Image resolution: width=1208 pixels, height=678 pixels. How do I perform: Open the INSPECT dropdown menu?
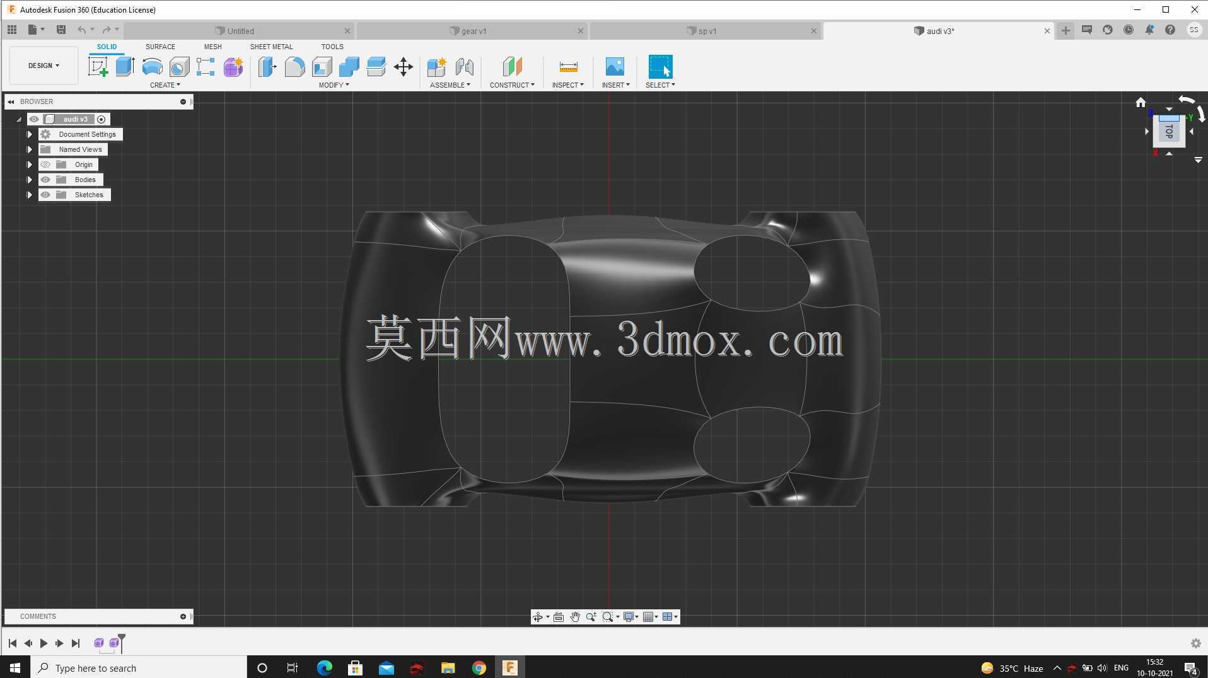tap(567, 85)
